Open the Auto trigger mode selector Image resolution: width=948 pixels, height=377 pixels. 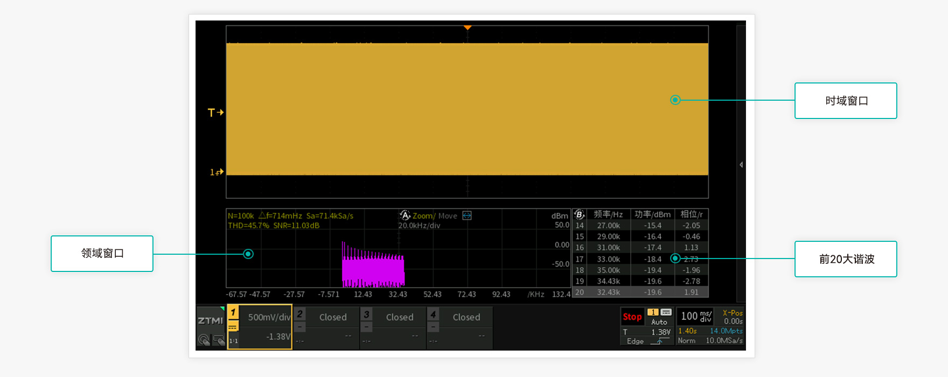point(659,322)
